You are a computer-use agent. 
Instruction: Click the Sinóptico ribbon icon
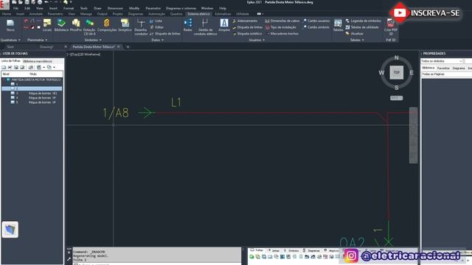(x=125, y=25)
